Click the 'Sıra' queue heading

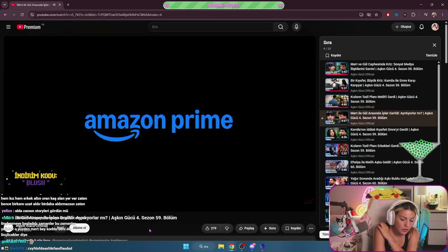pyautogui.click(x=328, y=43)
